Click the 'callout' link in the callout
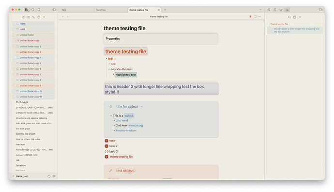This screenshot has width=334, height=192. (129, 116)
